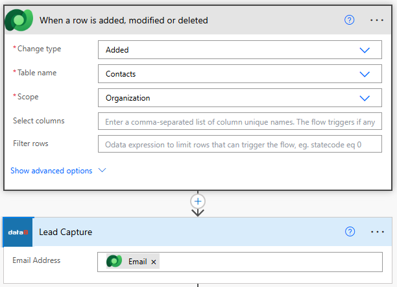Click the Lead Capture action title
The image size is (397, 287).
[66, 232]
